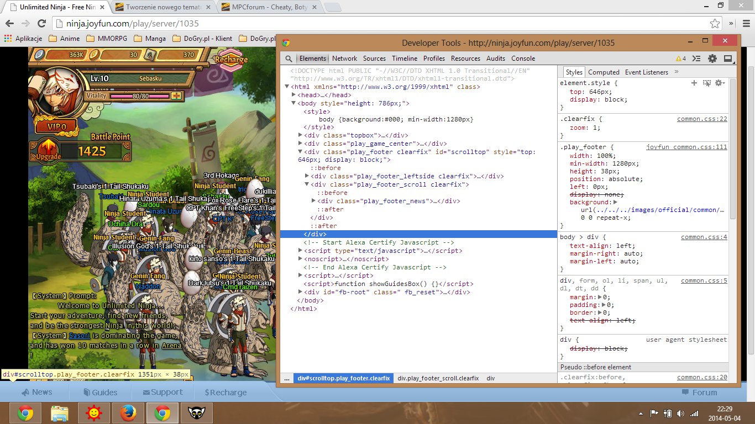Show more sidebar tabs with double chevron
Viewport: 755px width, 424px height.
coord(677,72)
